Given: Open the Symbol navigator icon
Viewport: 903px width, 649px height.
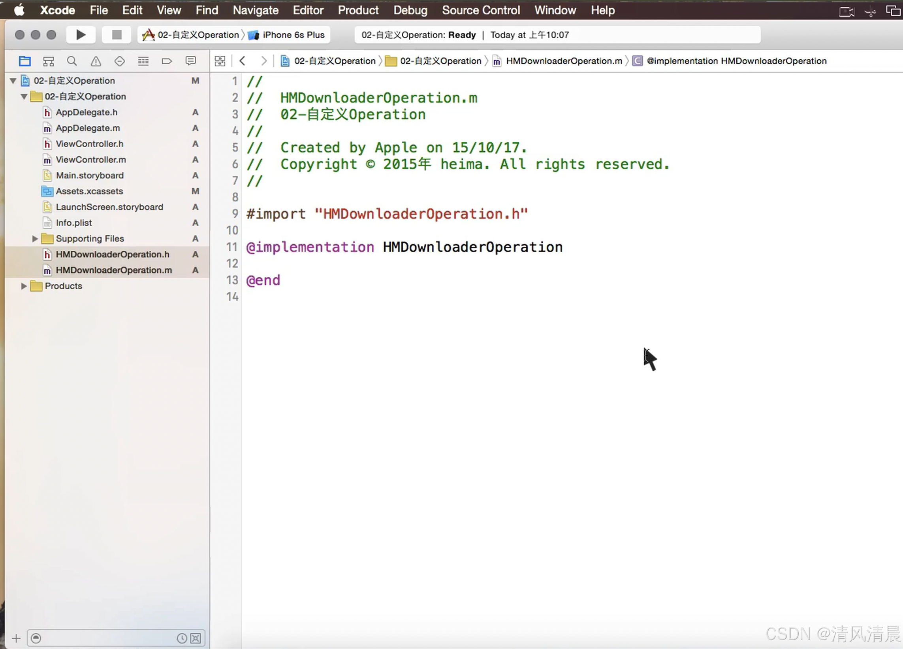Looking at the screenshot, I should [x=49, y=61].
